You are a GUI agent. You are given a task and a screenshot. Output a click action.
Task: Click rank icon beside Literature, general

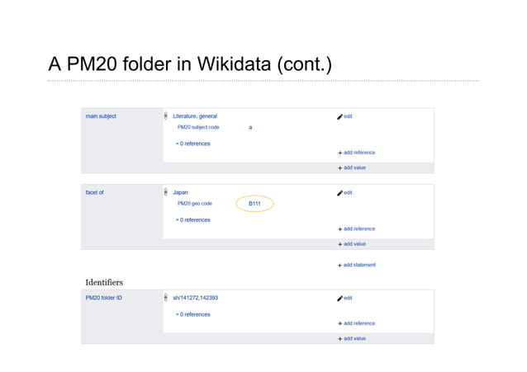point(166,116)
